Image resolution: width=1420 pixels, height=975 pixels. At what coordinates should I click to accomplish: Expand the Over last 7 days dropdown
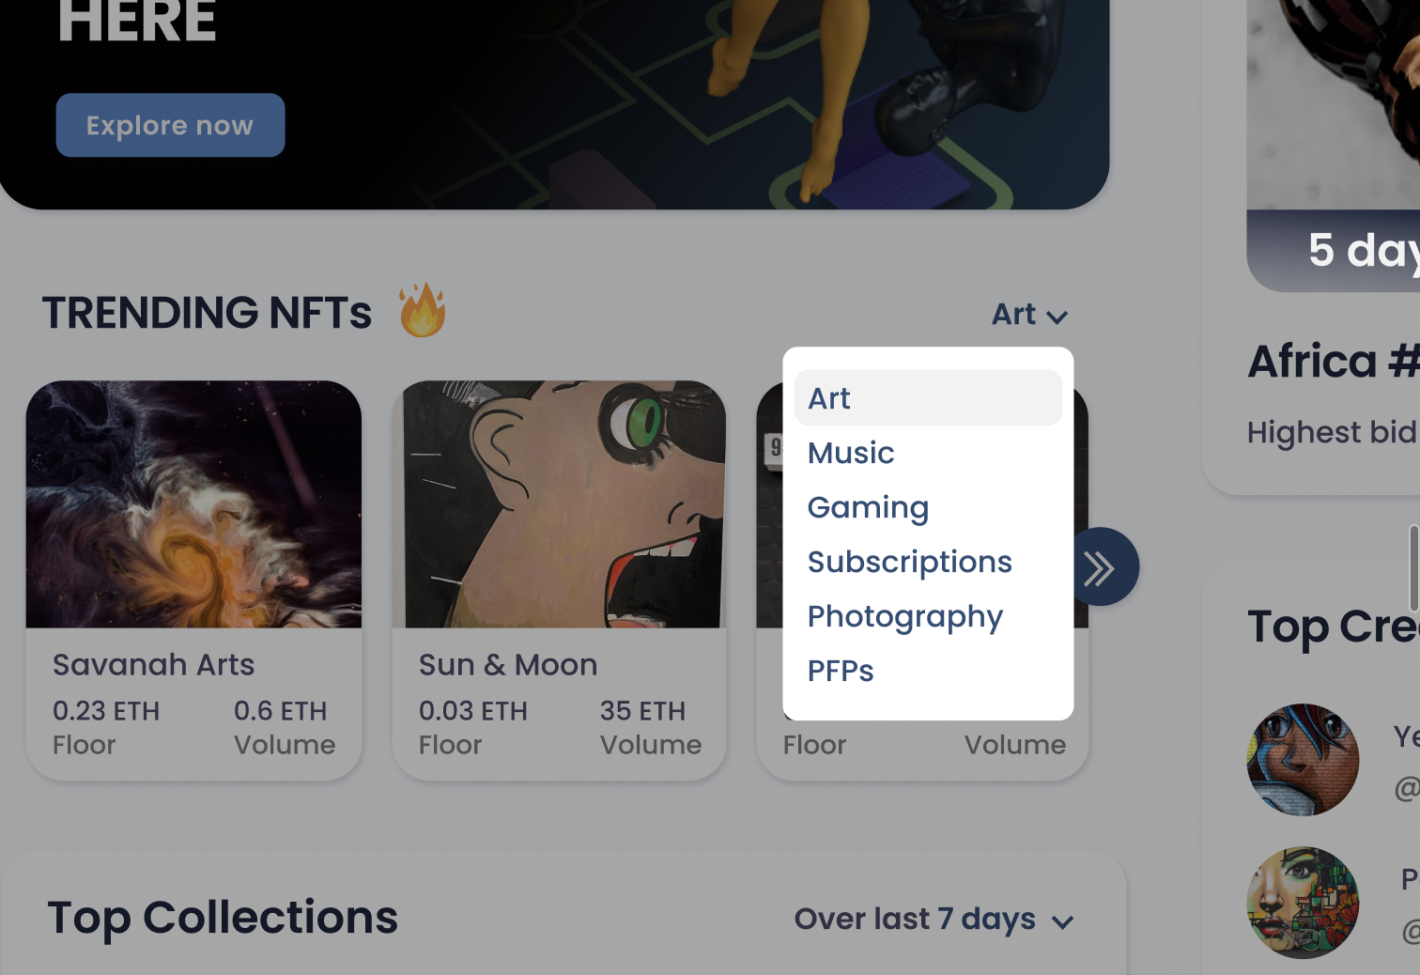tap(934, 919)
